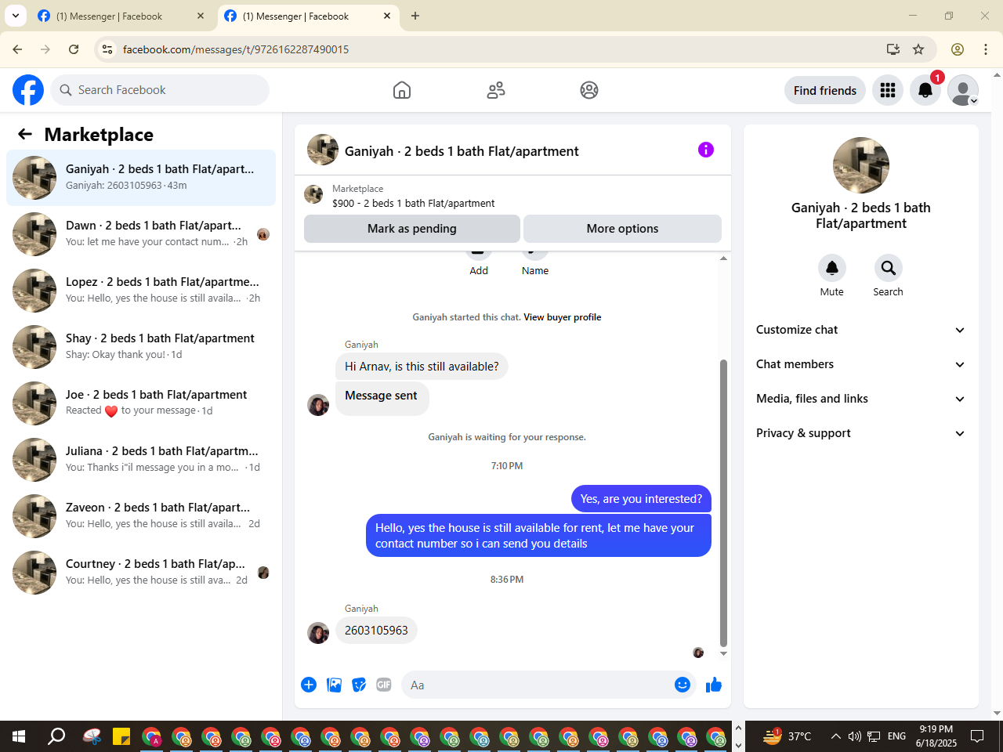Open Ganiyah conversation in the list
The width and height of the screenshot is (1003, 752).
[141, 178]
